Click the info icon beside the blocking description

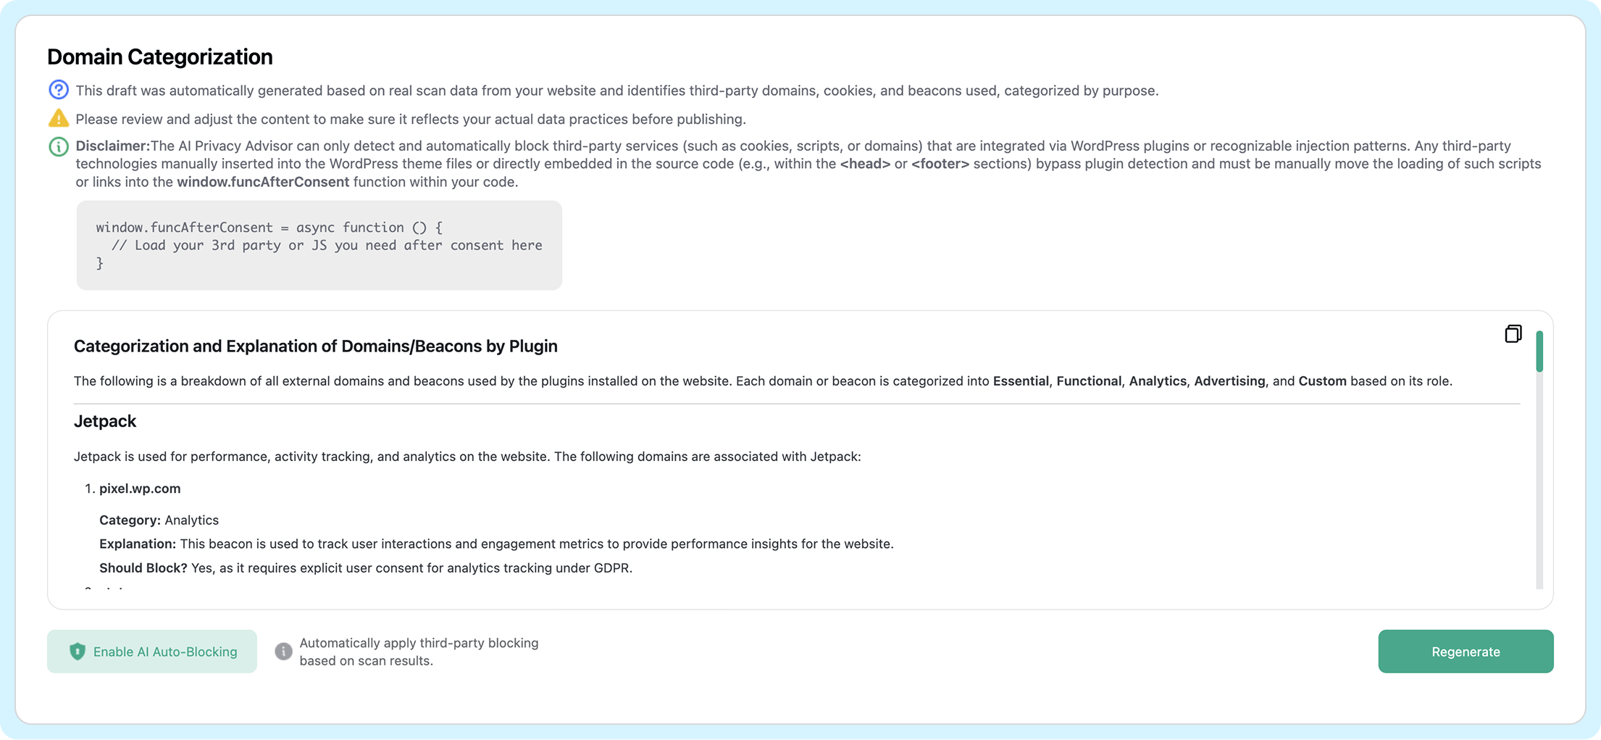(283, 651)
